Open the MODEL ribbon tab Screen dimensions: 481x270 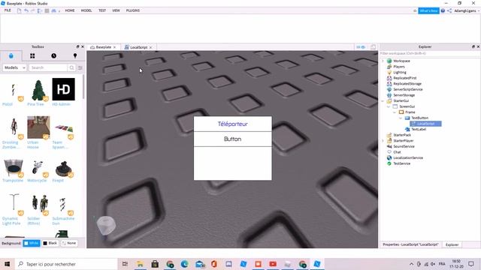click(x=86, y=10)
